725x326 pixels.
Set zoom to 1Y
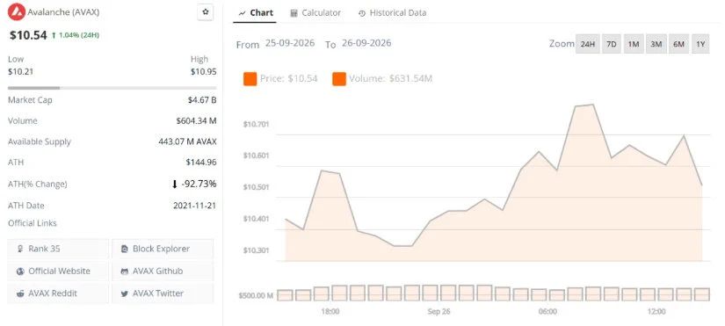(700, 45)
